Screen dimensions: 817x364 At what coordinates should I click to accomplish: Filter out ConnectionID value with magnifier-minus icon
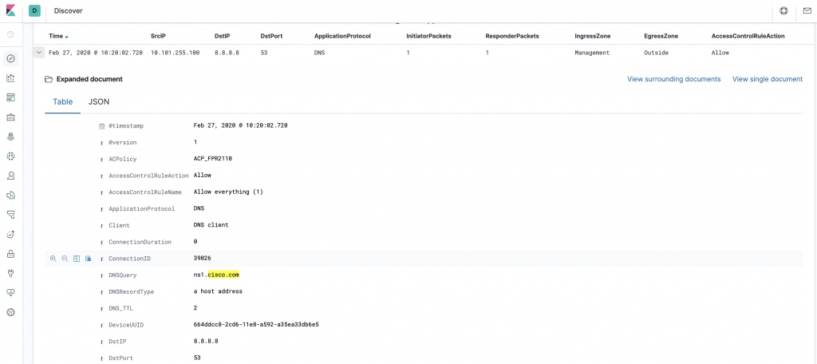(x=65, y=259)
